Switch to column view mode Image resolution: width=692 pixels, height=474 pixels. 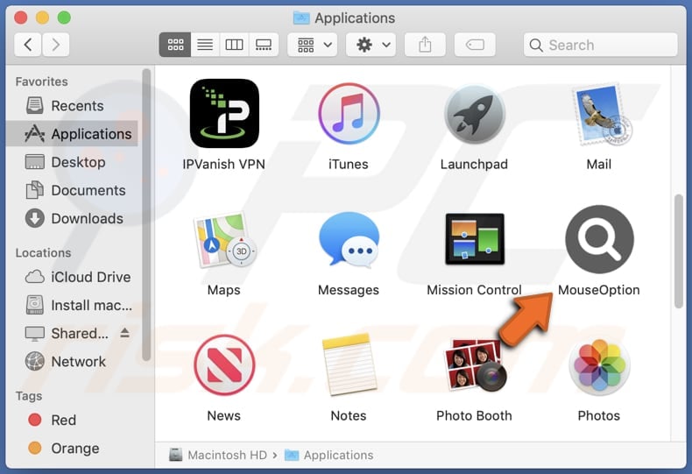(234, 45)
